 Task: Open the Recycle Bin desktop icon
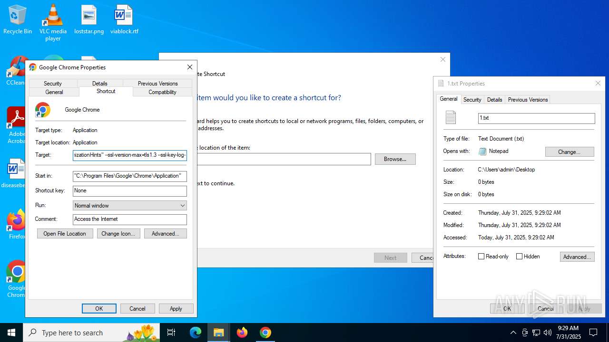pyautogui.click(x=18, y=19)
